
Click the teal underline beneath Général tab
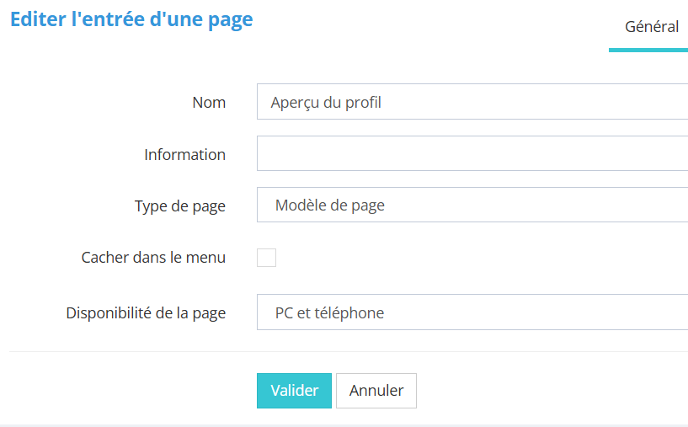648,50
